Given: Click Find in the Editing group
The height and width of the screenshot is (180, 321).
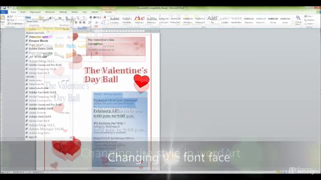Looking at the screenshot, I should tap(309, 16).
